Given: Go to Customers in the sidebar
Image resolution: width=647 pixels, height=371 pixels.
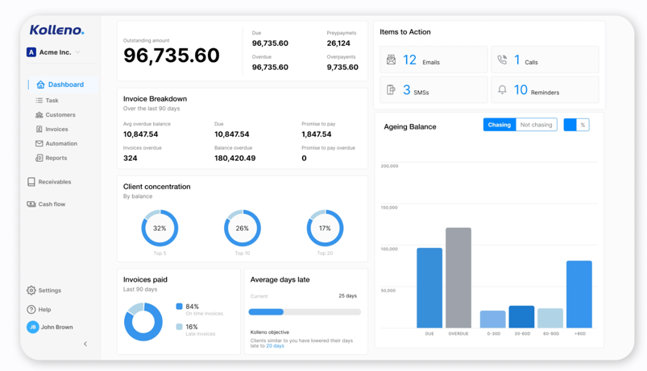Looking at the screenshot, I should pyautogui.click(x=60, y=115).
